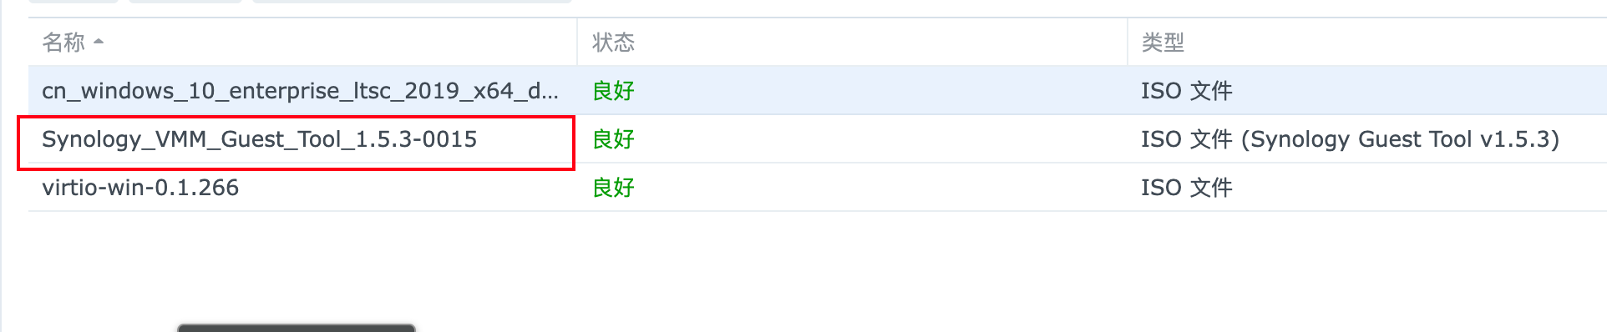Click divider between 名称 and 状态 headers
Viewport: 1607px width, 332px height.
pos(577,42)
